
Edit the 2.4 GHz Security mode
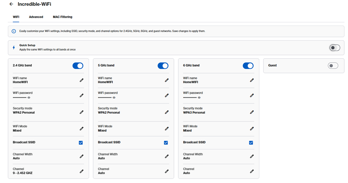pyautogui.click(x=81, y=112)
